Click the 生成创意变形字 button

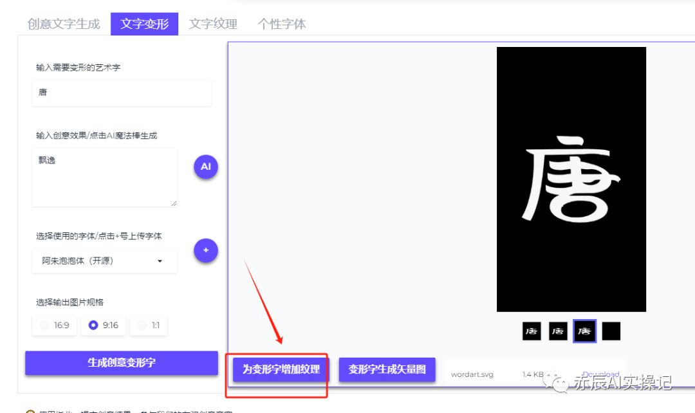[122, 363]
